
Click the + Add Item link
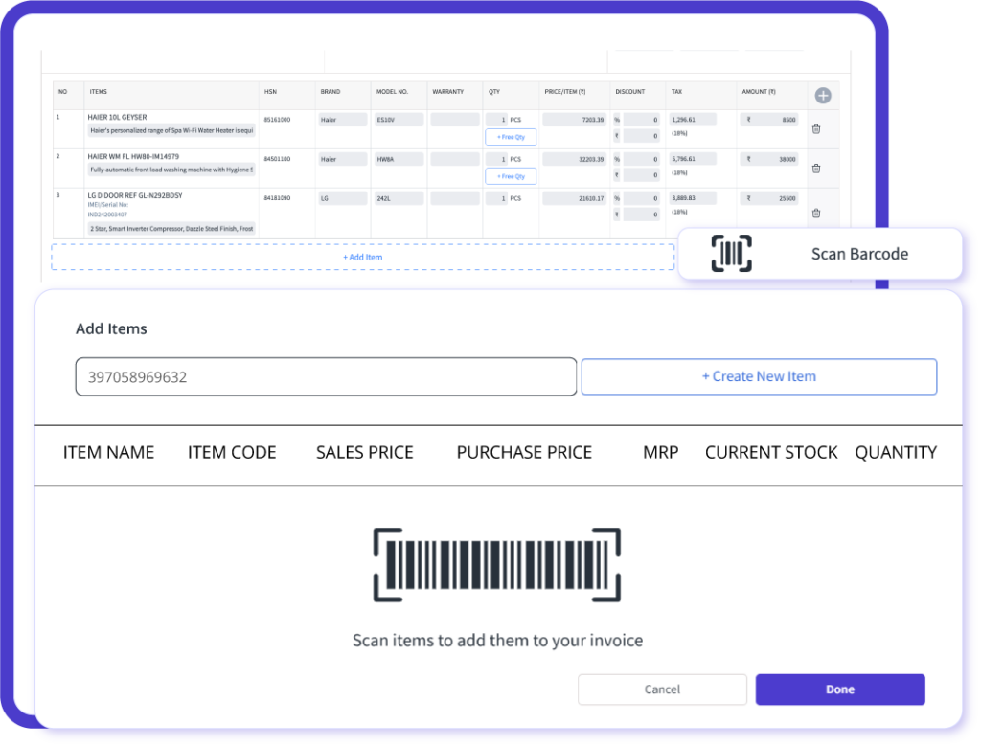[362, 257]
